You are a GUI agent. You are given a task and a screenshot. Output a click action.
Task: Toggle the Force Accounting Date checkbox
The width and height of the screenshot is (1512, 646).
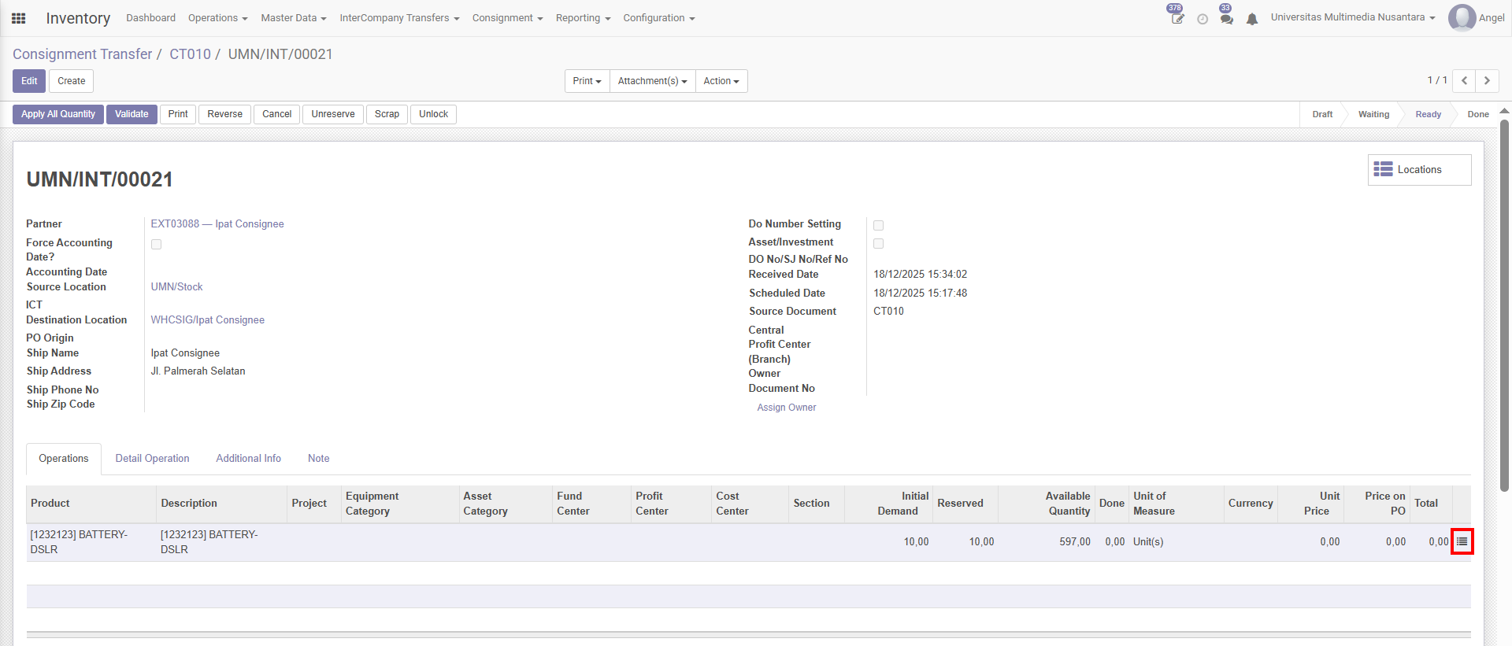click(157, 245)
